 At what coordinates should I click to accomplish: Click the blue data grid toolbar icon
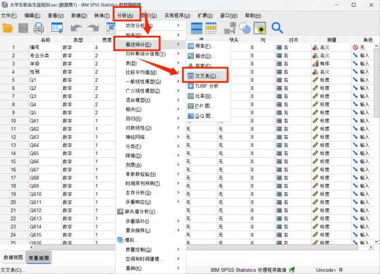click(197, 28)
